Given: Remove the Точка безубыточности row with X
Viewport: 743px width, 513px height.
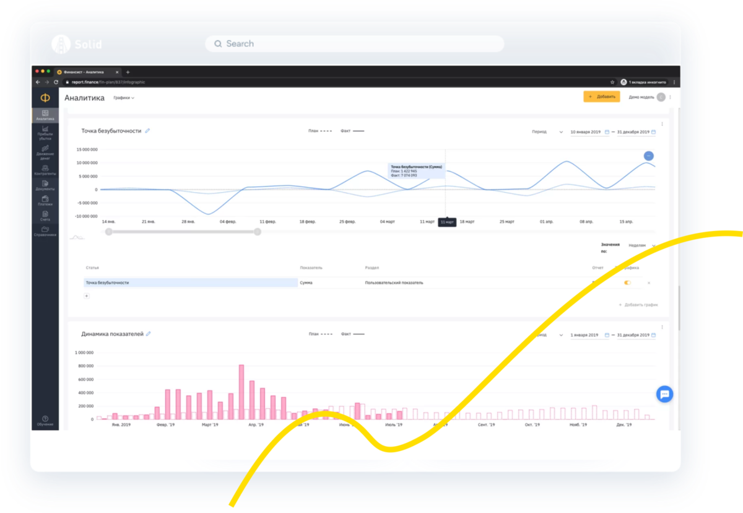Looking at the screenshot, I should (649, 283).
